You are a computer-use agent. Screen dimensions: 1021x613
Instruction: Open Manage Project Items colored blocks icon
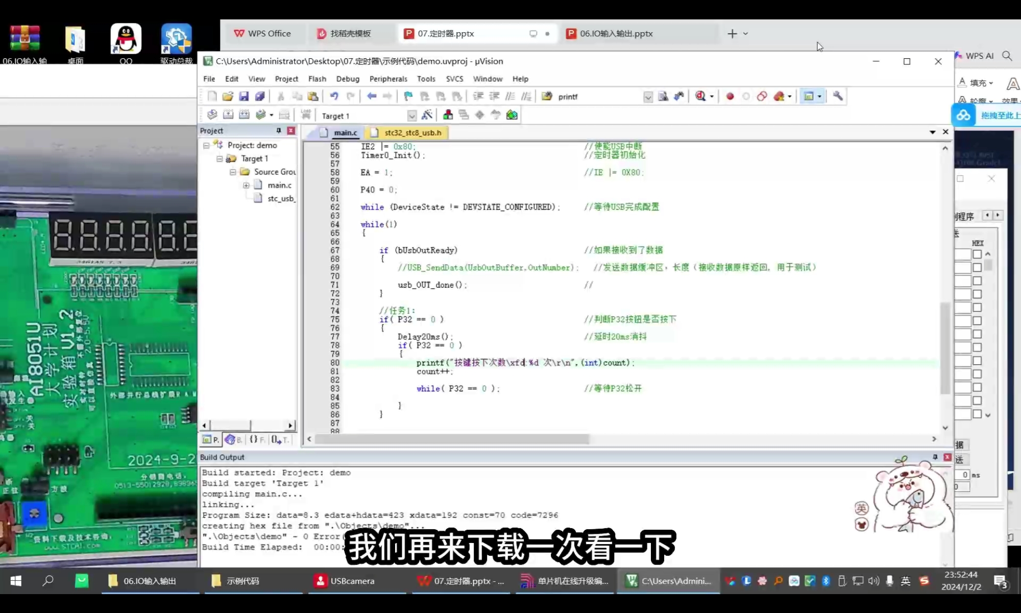448,115
